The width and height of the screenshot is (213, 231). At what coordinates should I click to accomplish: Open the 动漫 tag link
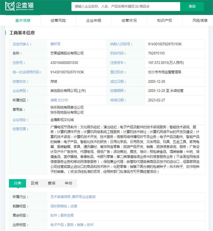pos(74,206)
